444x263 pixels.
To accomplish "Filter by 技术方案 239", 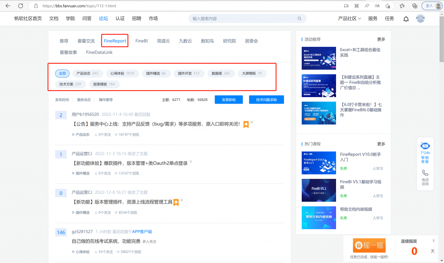I will pos(70,84).
